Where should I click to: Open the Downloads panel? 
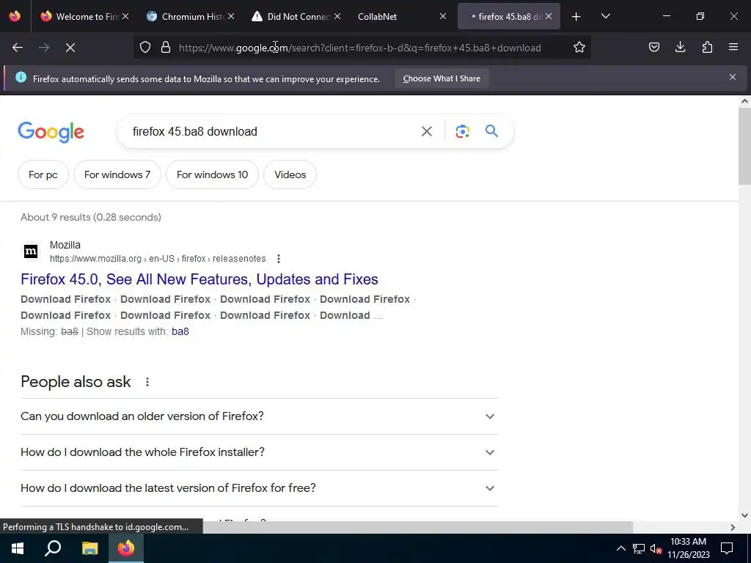coord(680,48)
